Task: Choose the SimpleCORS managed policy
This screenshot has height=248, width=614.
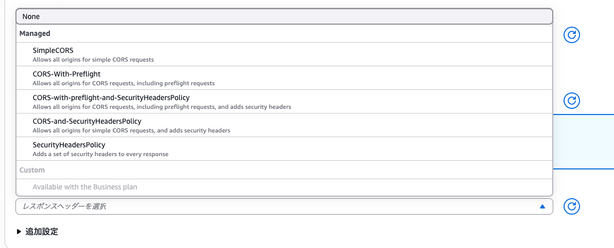Action: click(53, 50)
